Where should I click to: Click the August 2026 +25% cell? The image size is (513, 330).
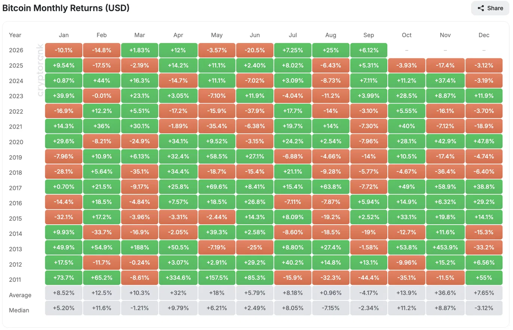coord(331,50)
